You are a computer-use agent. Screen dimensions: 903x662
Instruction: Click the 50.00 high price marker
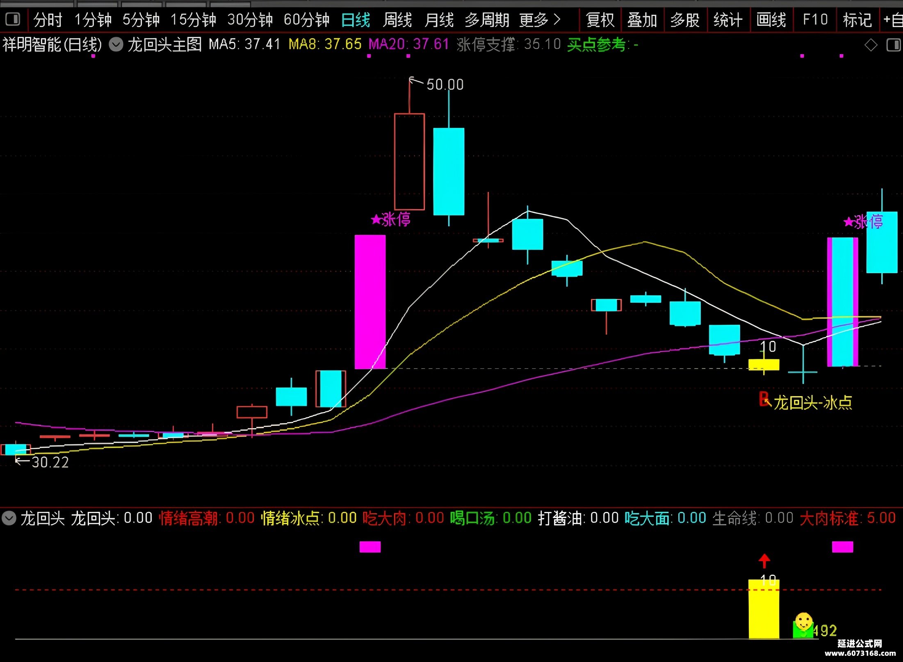point(445,84)
